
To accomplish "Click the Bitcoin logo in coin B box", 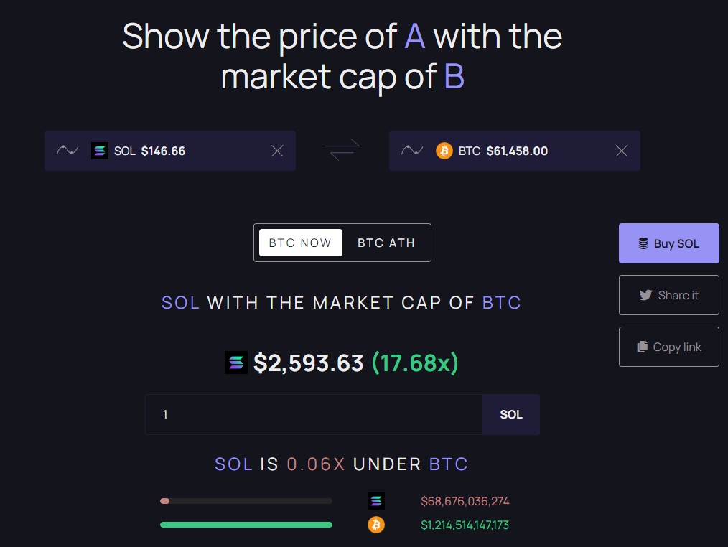I will [x=444, y=151].
